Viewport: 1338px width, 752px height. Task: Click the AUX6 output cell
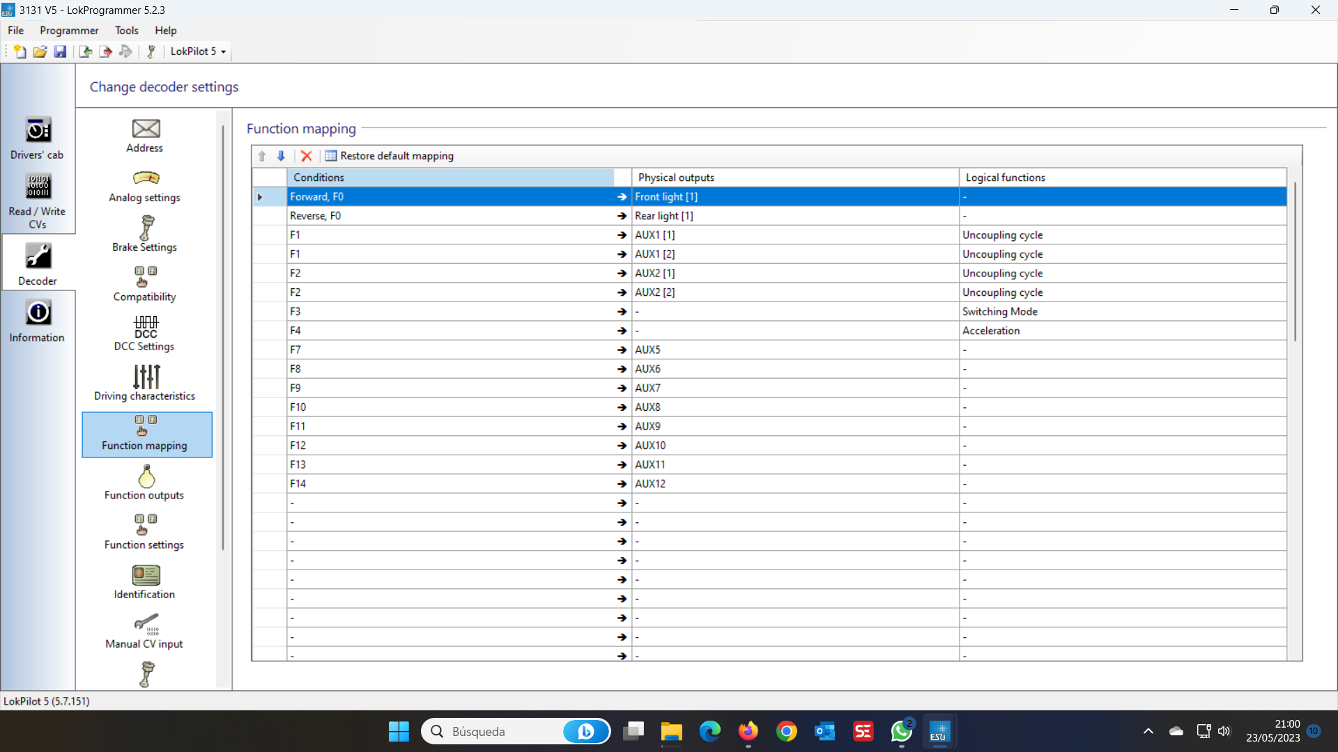pos(795,369)
